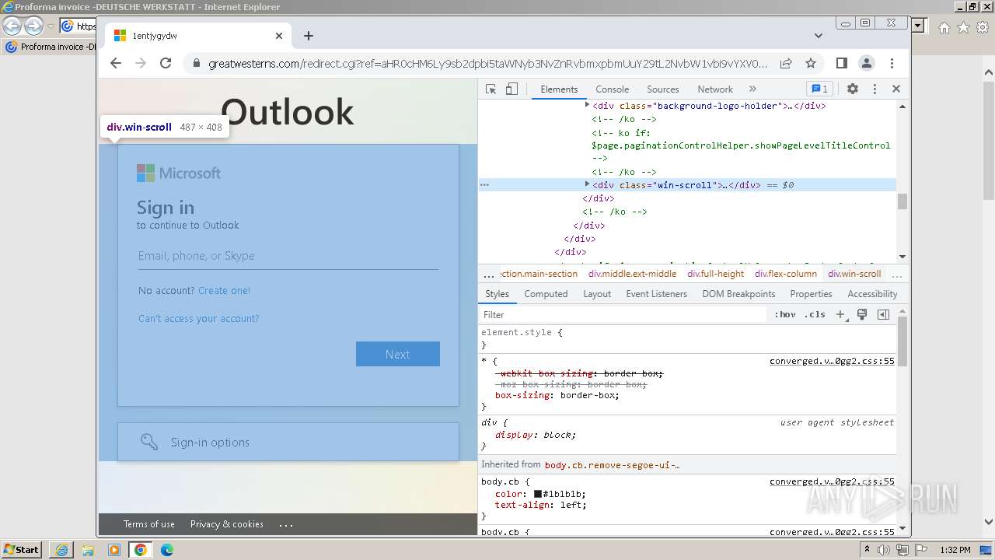
Task: Bookmark this tab star icon
Action: point(811,63)
